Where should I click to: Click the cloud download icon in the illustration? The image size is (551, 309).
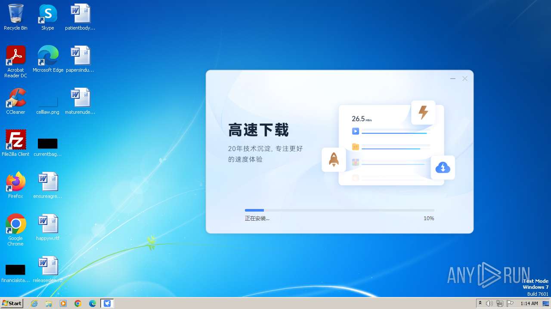pyautogui.click(x=443, y=167)
